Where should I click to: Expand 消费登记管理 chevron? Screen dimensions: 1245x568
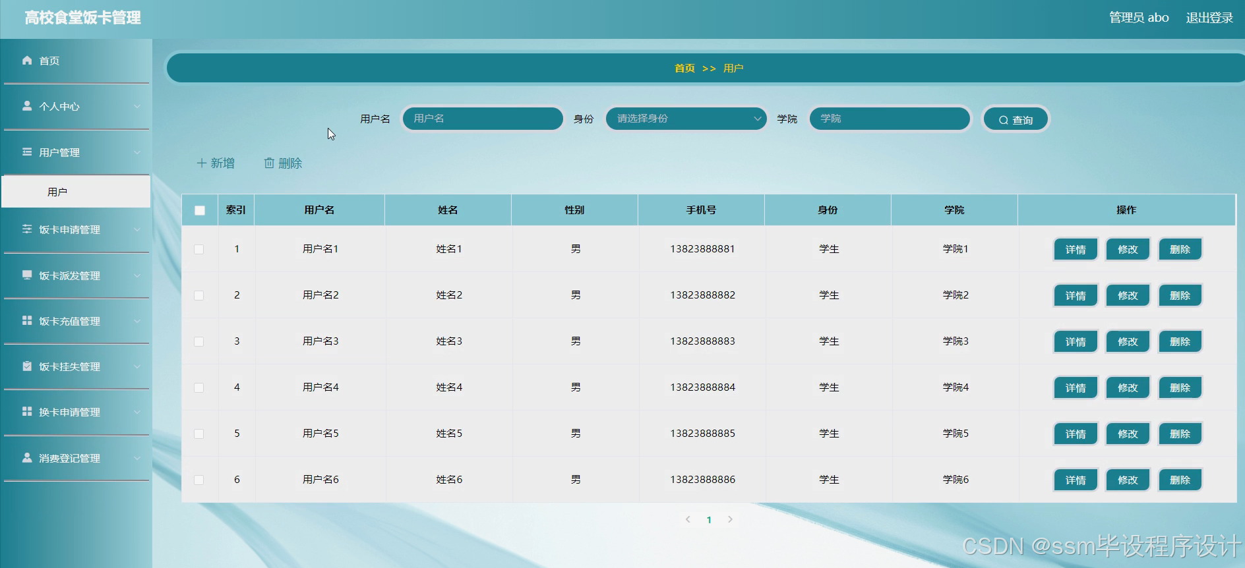(137, 459)
